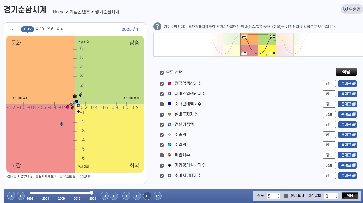Increase the 속도 value with up arrow
This screenshot has height=203, width=363.
pyautogui.click(x=278, y=195)
